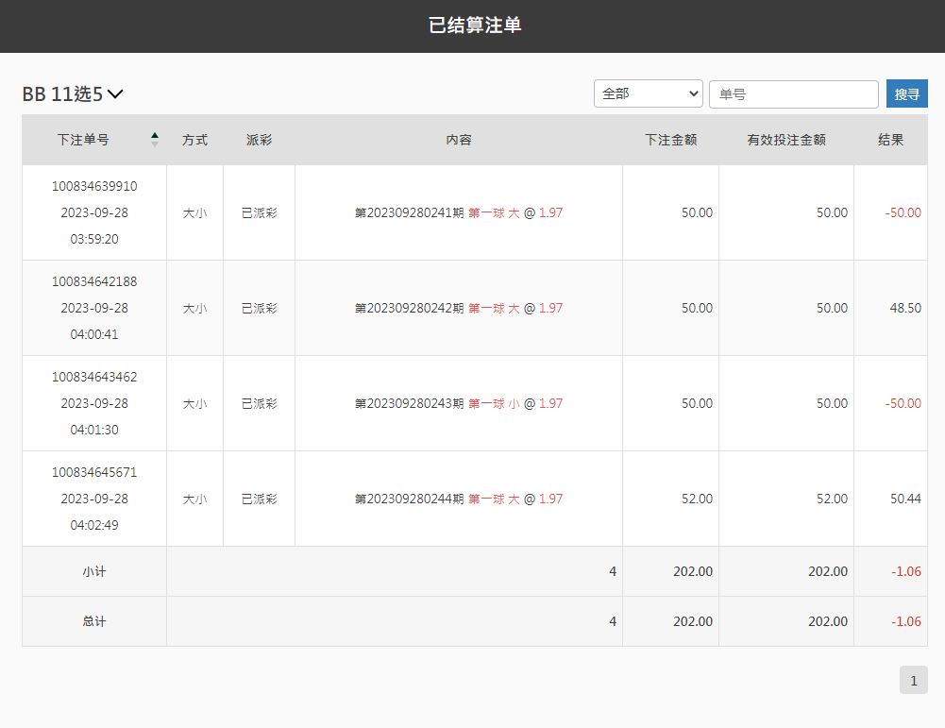945x728 pixels.
Task: Select order number 100834639910
Action: pos(94,186)
